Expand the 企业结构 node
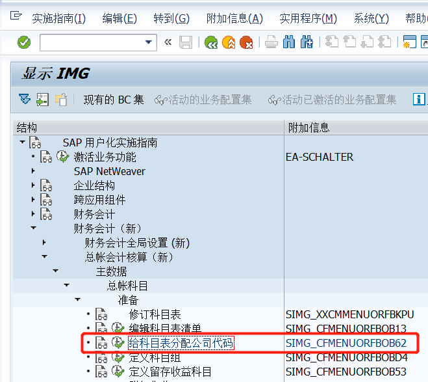The height and width of the screenshot is (382, 428). point(33,185)
